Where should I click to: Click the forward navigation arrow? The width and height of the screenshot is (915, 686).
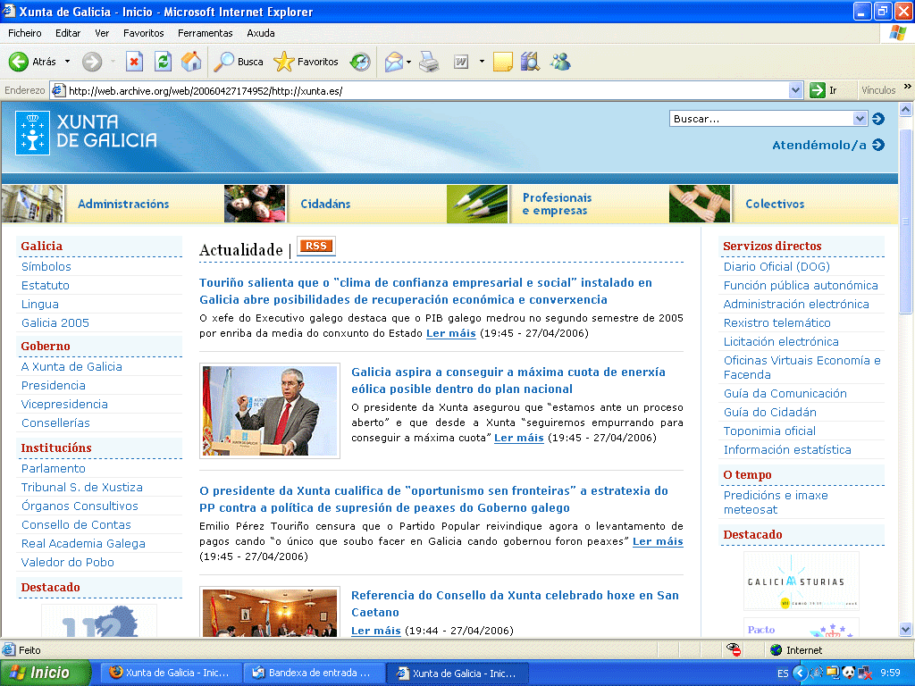tap(92, 62)
